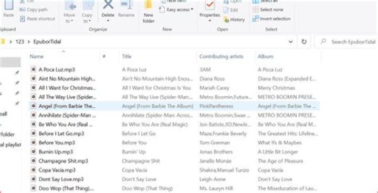
Task: Click the Delete X icon
Action: click(108, 4)
